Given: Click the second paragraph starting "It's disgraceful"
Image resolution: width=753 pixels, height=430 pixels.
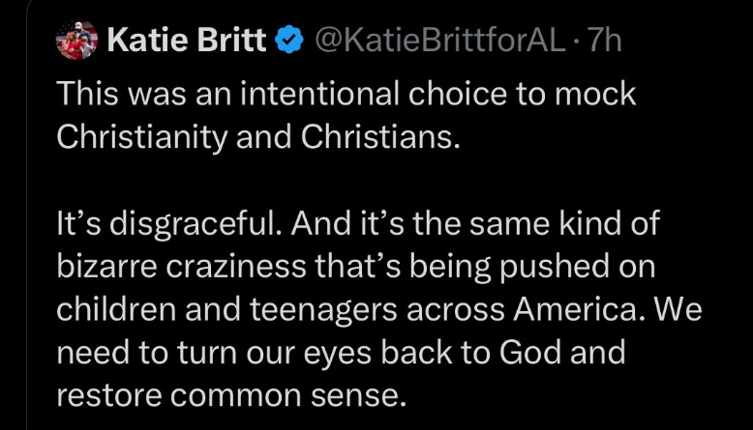Looking at the screenshot, I should 379,309.
